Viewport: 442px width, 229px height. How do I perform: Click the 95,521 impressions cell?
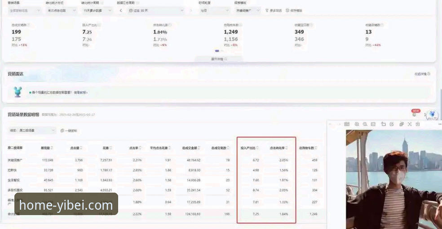click(x=48, y=190)
